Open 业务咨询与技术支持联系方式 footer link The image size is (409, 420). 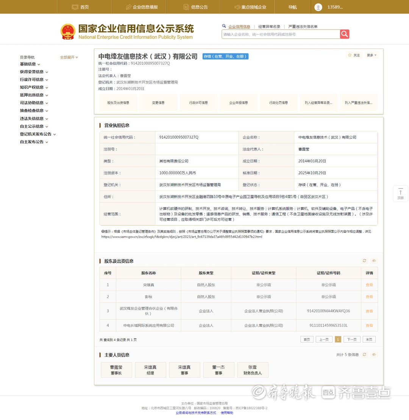[x=196, y=413]
